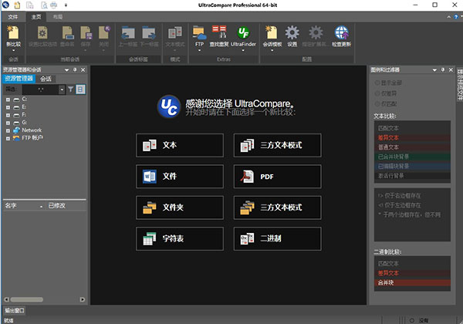Pin the 资源管理器和会话 panel
Image resolution: width=463 pixels, height=324 pixels.
(75, 69)
